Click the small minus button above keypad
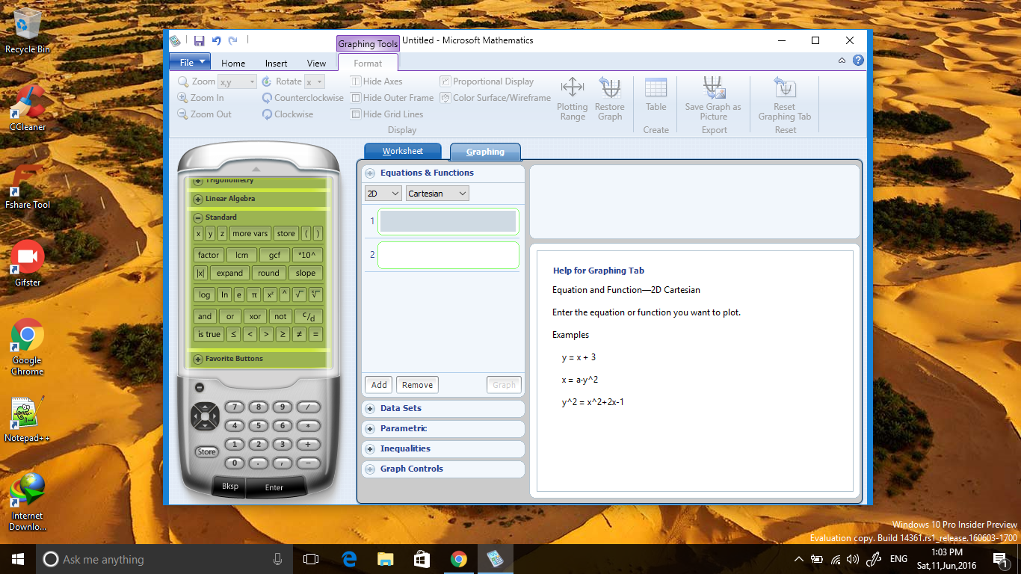This screenshot has width=1021, height=574. point(199,387)
